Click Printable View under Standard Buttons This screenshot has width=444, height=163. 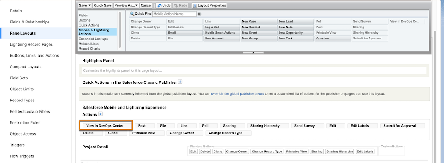[x=297, y=151]
